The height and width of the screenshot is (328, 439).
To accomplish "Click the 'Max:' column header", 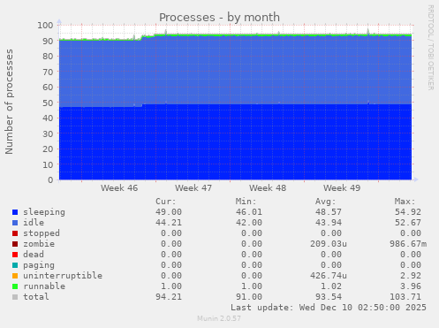I will [405, 202].
